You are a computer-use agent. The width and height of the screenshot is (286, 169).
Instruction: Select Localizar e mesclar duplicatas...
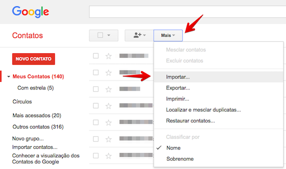[x=219, y=110]
